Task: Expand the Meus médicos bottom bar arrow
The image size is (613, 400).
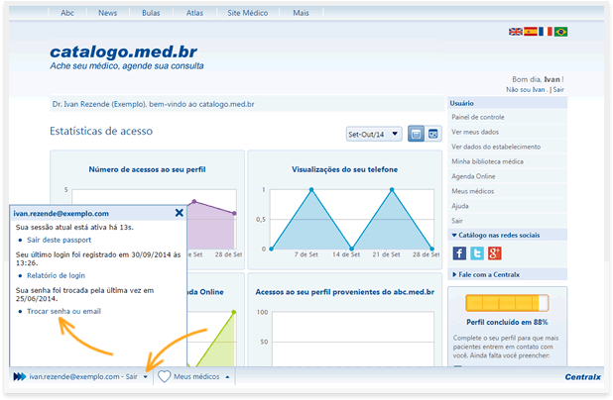Action: (227, 377)
